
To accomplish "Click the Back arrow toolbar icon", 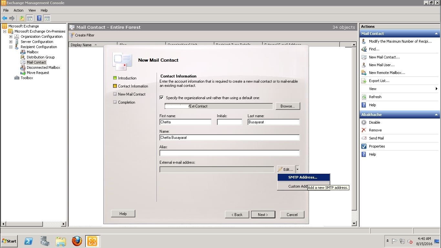I will point(5,18).
